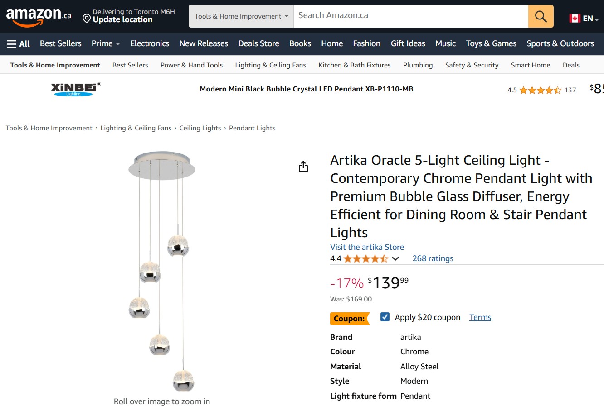Open the All hamburger menu
Viewport: 604px width, 406px height.
click(18, 43)
